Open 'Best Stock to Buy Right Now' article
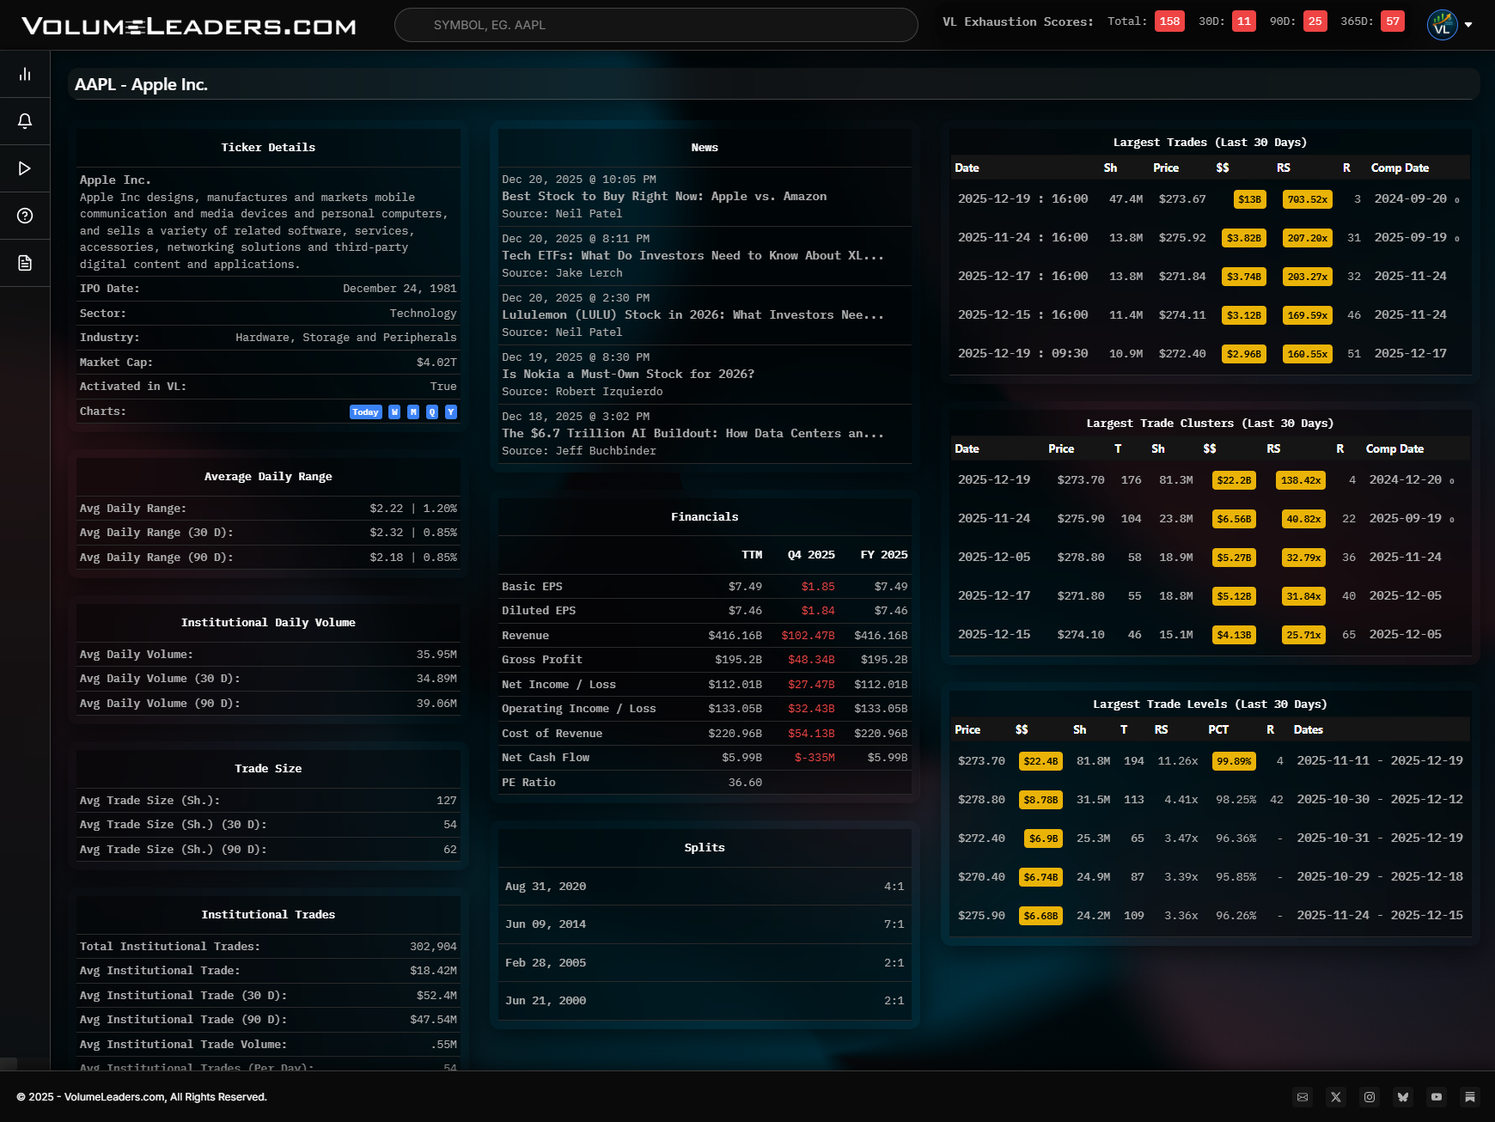Image resolution: width=1495 pixels, height=1122 pixels. click(664, 197)
